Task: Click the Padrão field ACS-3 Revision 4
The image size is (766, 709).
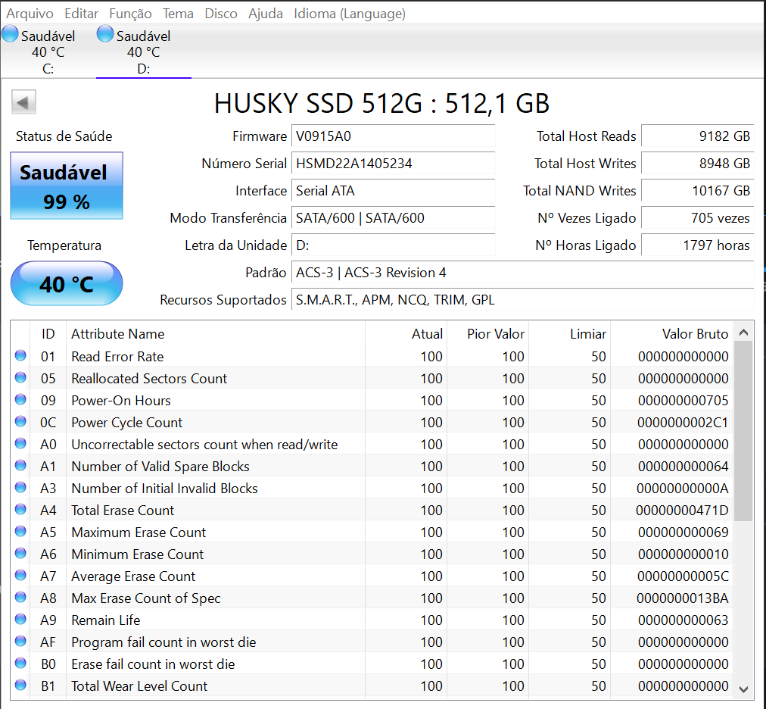Action: coord(523,273)
